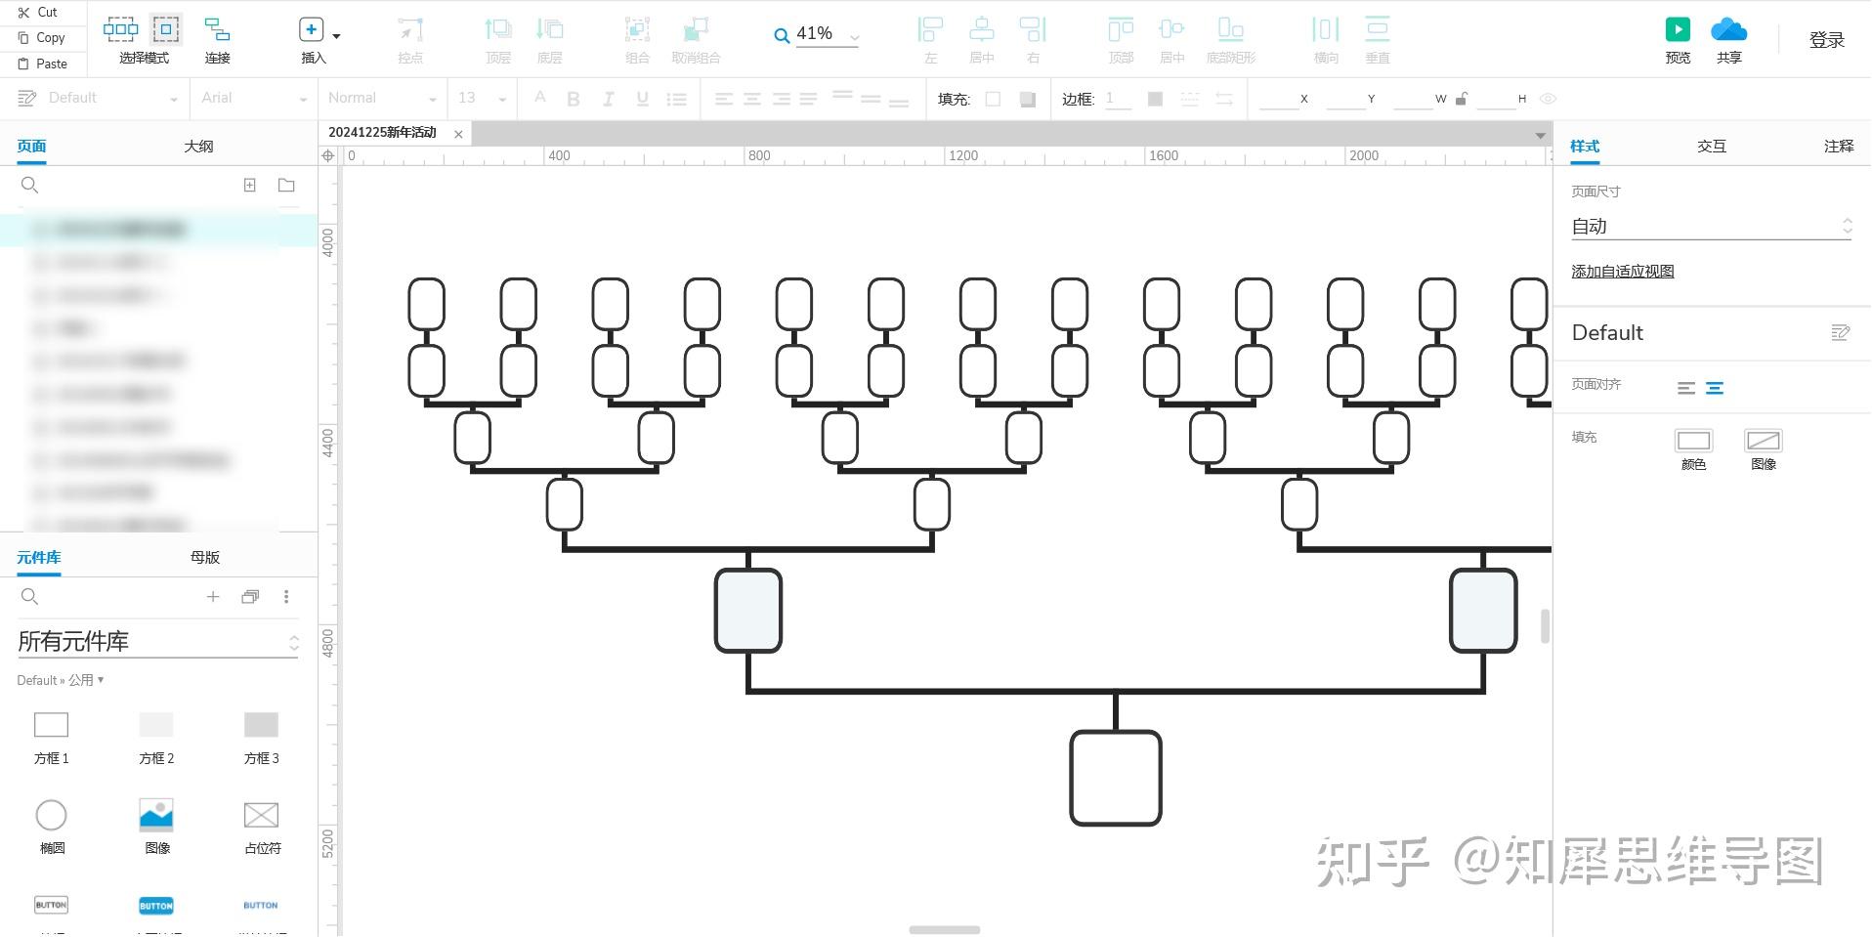Click the 共享 cloud share icon

[1728, 30]
